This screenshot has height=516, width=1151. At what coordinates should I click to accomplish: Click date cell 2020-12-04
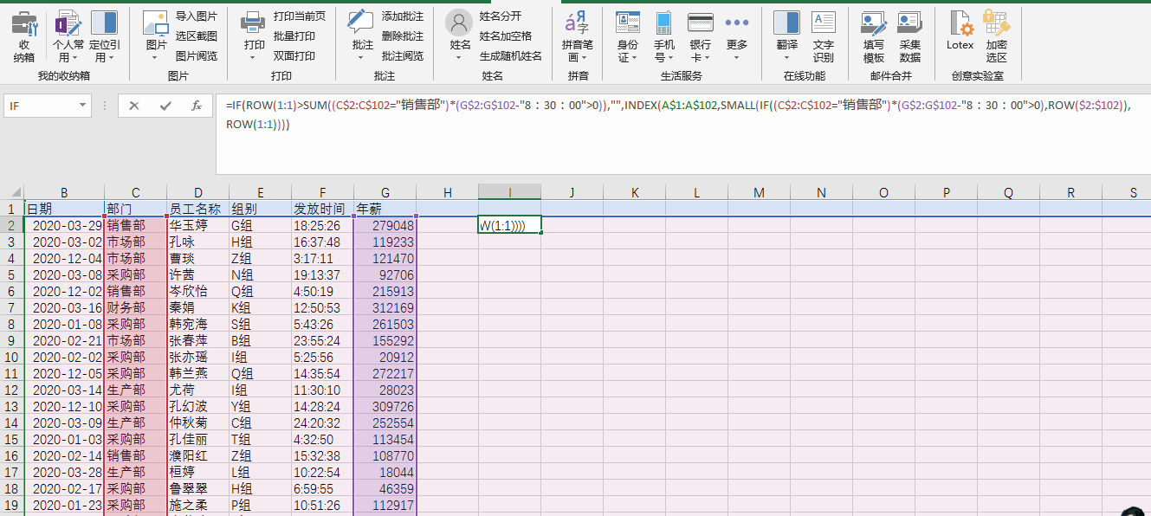64,258
